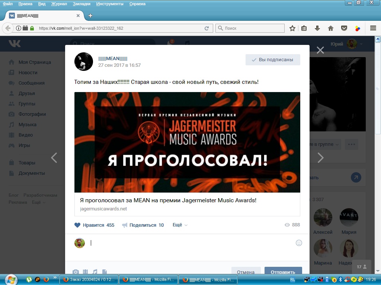Go to the next post arrow
The height and width of the screenshot is (285, 381).
pos(321,158)
